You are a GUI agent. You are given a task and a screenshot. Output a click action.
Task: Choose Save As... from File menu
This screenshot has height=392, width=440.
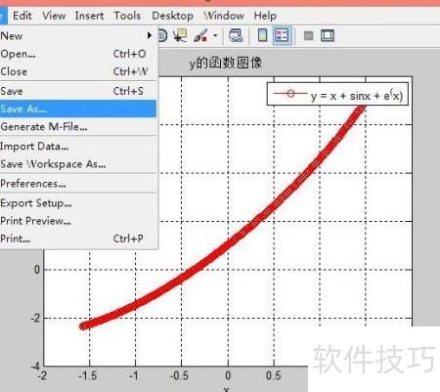coord(78,109)
